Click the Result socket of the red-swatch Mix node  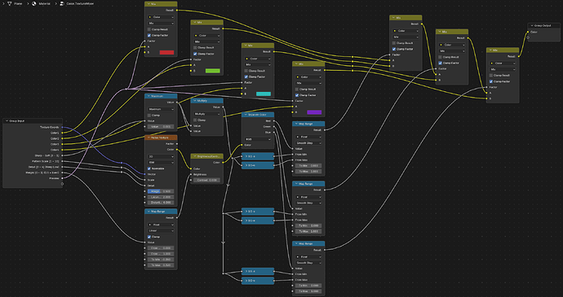177,10
